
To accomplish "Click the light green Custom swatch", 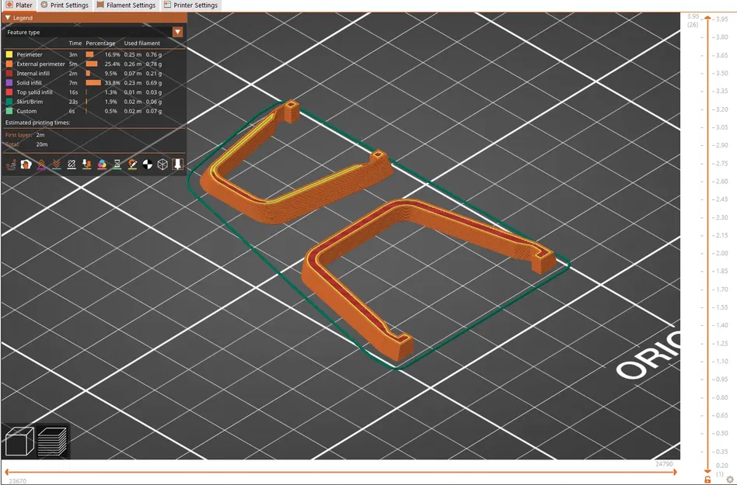I will [x=9, y=111].
